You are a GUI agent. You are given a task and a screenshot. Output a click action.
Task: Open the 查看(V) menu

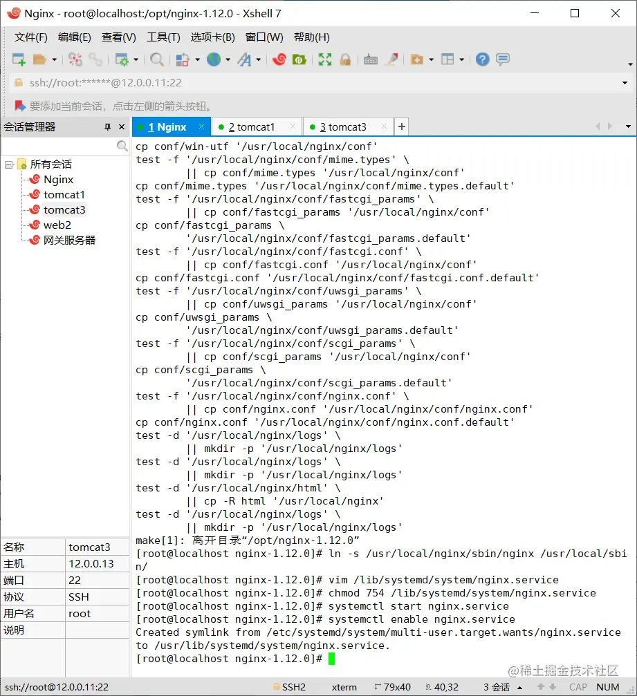[x=118, y=37]
